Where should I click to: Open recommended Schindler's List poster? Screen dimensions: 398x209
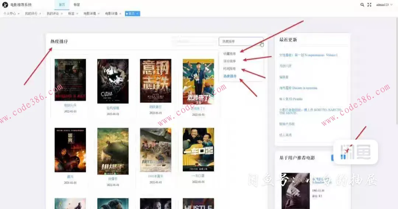point(296,191)
